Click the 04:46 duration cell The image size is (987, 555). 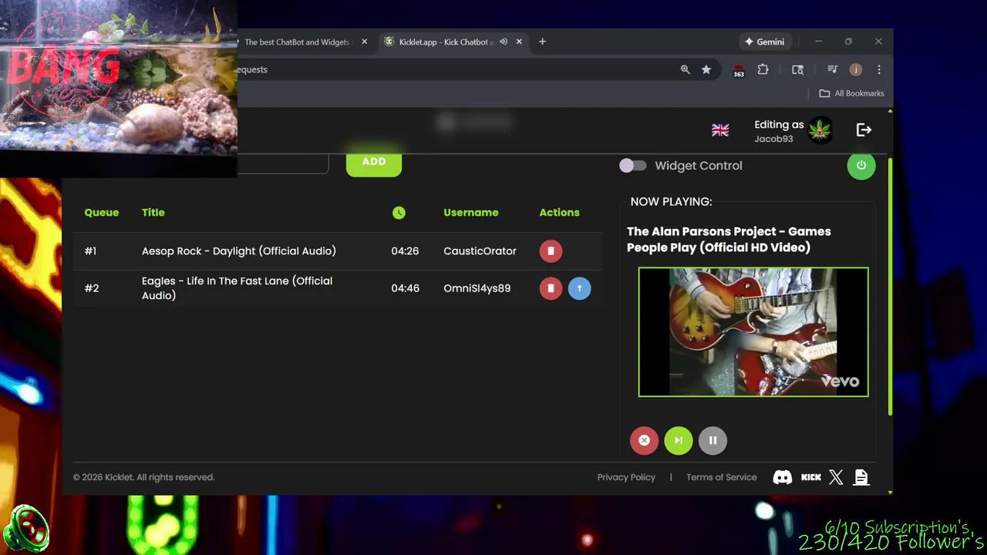405,288
